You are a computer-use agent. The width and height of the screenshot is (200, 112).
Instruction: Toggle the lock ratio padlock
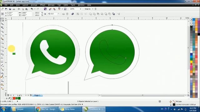(45, 14)
